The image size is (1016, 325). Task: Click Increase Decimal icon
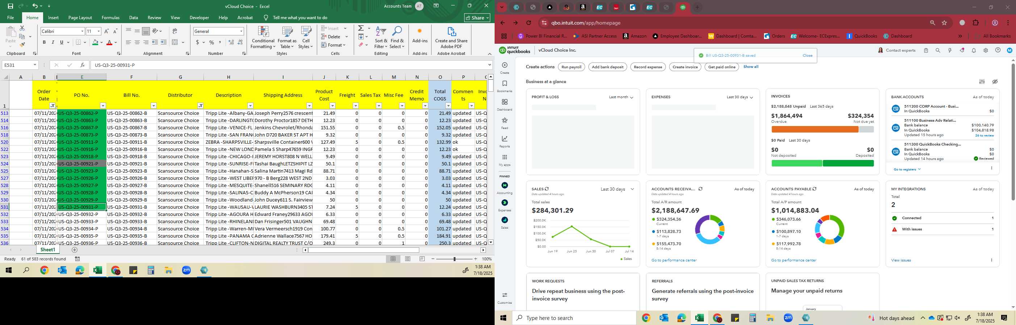click(231, 43)
